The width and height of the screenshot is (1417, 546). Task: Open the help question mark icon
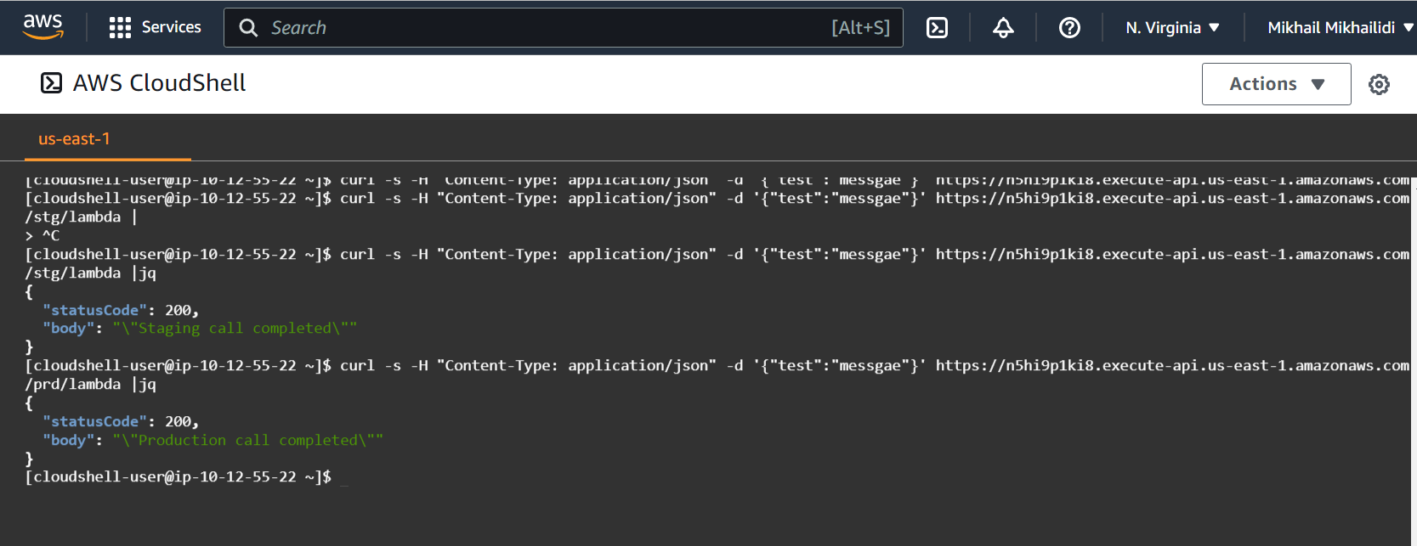pyautogui.click(x=1069, y=28)
